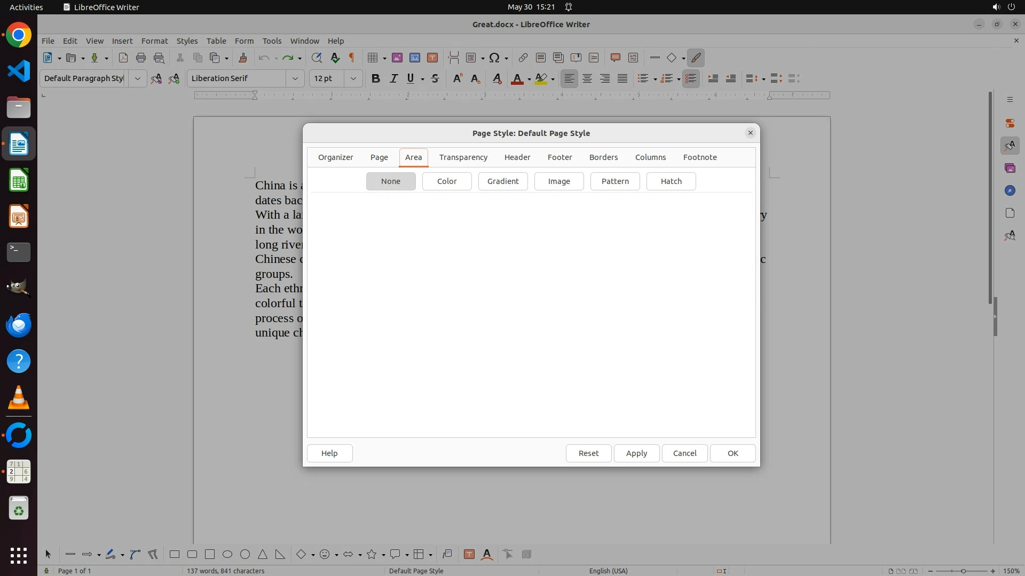1025x576 pixels.
Task: Click the Insert Special Character icon
Action: point(494,58)
